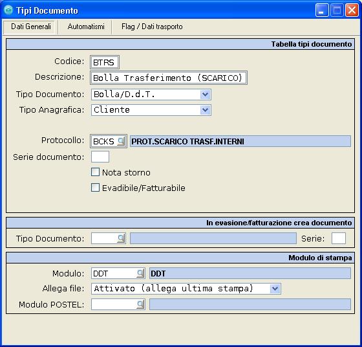This screenshot has width=362, height=347.
Task: Open Protocollo lookup magnifier icon
Action: tap(121, 141)
